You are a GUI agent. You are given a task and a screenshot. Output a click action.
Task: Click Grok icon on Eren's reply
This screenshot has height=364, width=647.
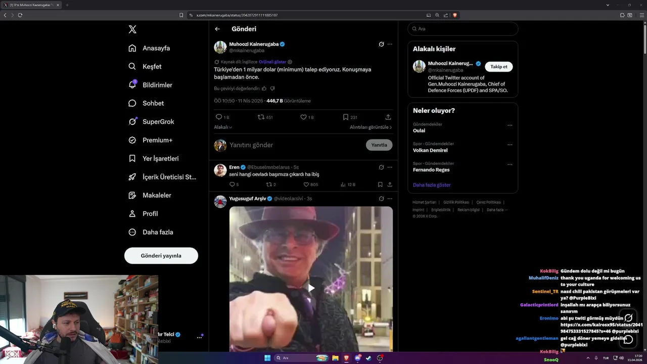[382, 167]
